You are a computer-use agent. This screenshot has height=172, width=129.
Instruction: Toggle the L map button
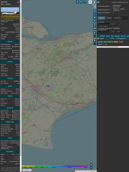pos(95,14)
